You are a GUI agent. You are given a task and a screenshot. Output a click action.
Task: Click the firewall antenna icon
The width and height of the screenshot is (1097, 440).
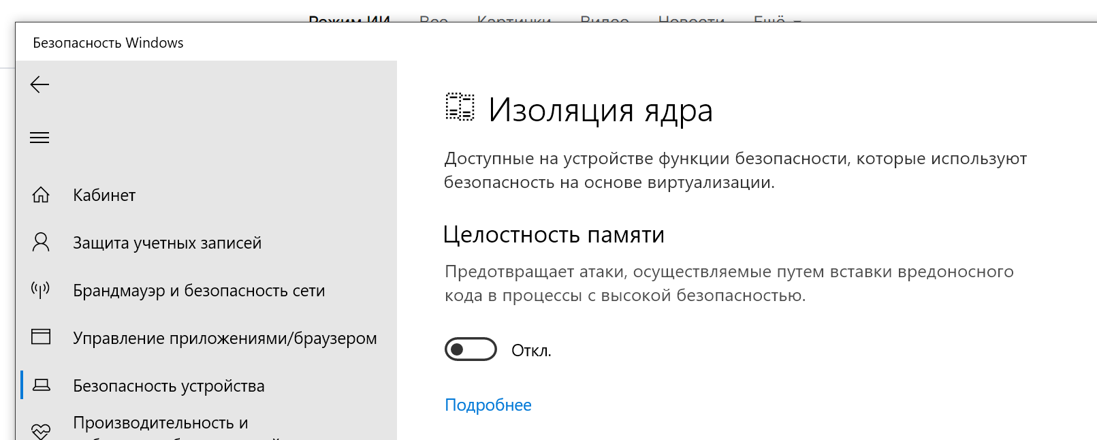[x=41, y=290]
